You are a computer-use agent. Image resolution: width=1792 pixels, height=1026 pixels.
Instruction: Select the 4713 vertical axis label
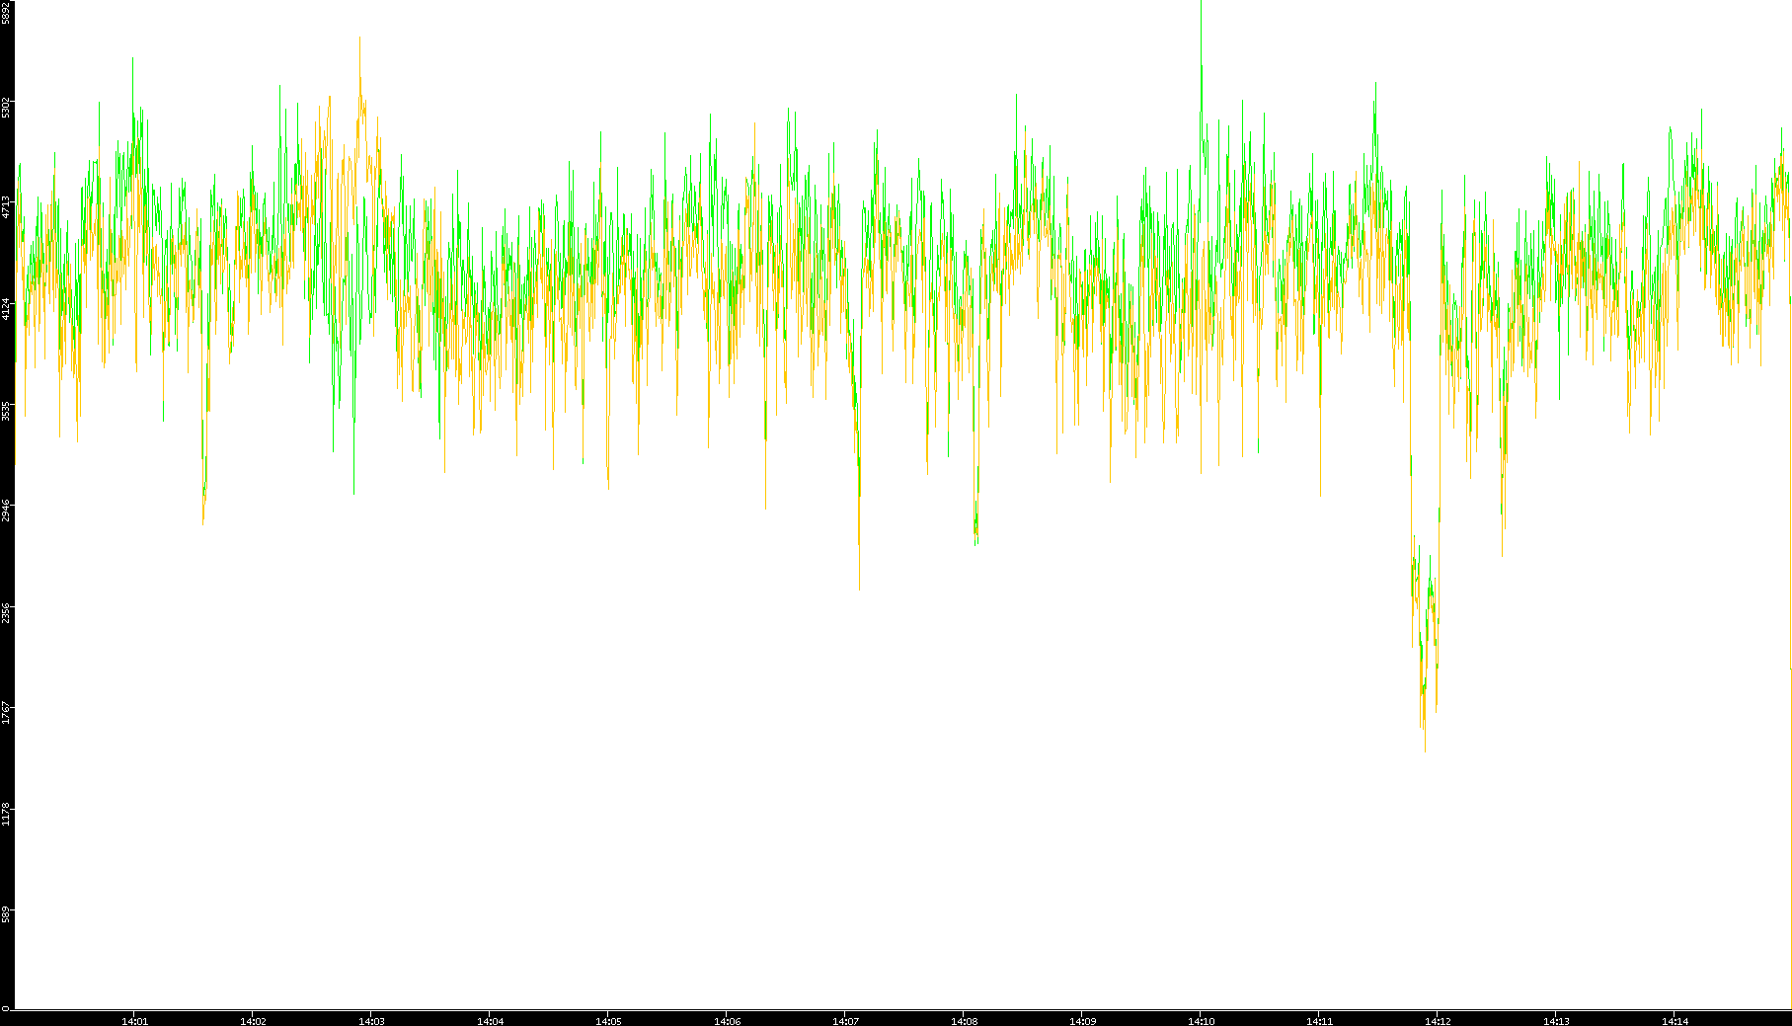[x=6, y=206]
